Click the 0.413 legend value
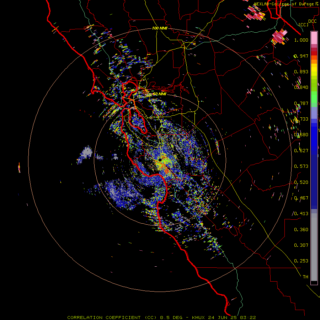The width and height of the screenshot is (320, 320). tap(301, 214)
